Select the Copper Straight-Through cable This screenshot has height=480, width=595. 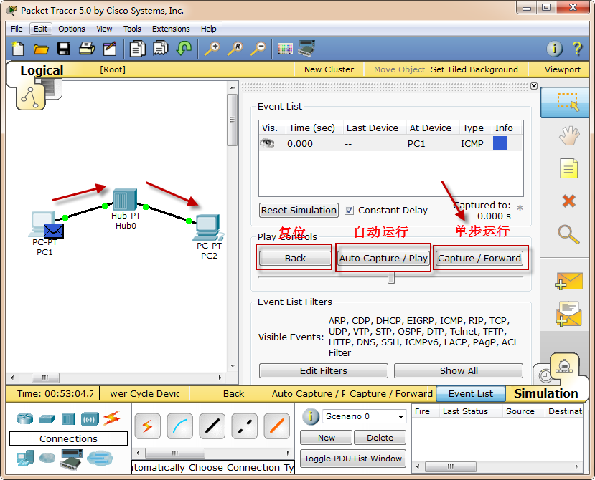click(x=212, y=426)
